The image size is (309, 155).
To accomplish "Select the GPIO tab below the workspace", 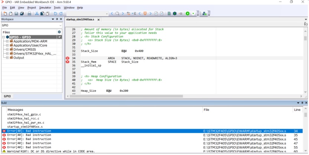I will (7, 96).
